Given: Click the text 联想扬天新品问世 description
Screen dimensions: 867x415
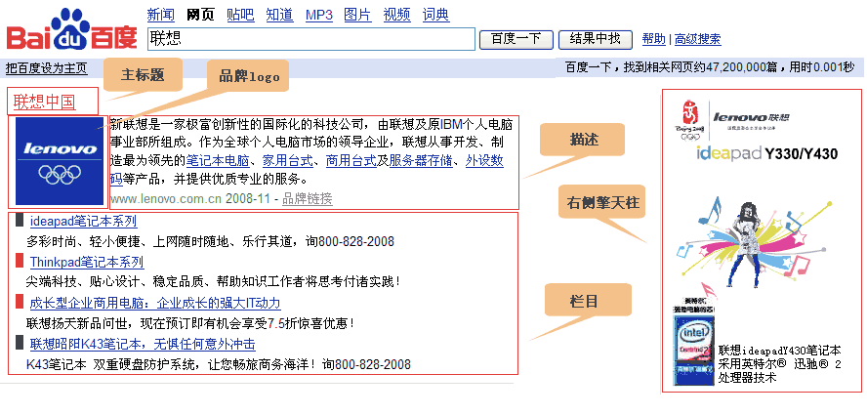Looking at the screenshot, I should (x=189, y=323).
